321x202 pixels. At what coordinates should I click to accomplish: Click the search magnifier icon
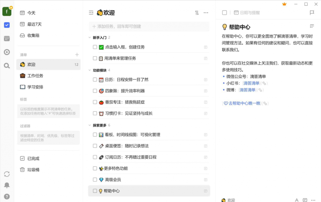(7, 65)
